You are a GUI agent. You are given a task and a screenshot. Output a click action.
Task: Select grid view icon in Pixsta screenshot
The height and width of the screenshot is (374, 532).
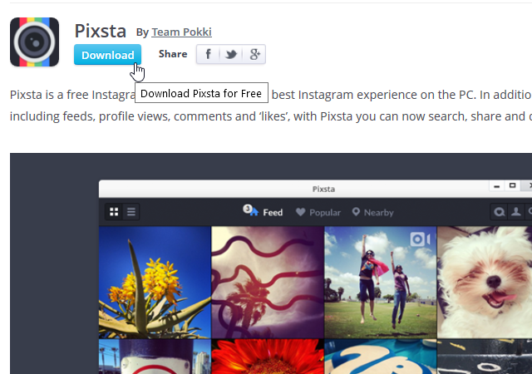114,212
